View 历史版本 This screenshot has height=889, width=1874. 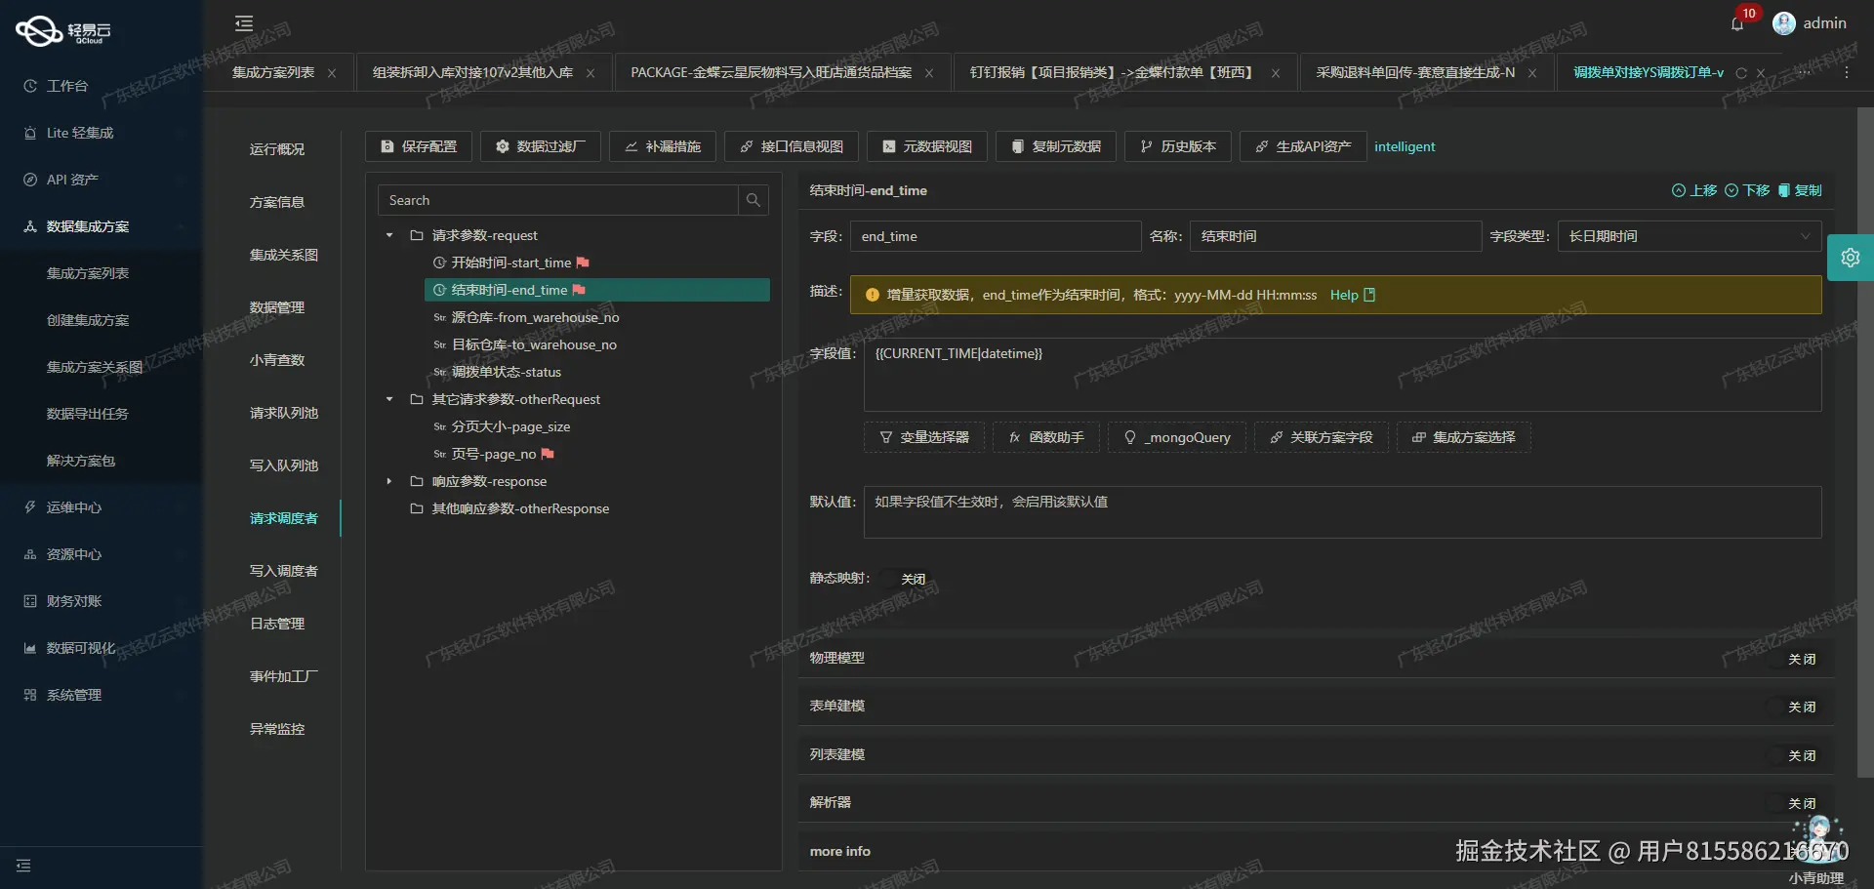1178,146
